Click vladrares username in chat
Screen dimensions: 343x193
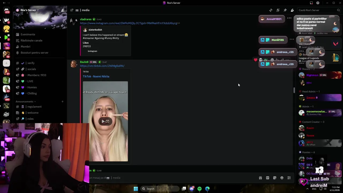coord(86,19)
